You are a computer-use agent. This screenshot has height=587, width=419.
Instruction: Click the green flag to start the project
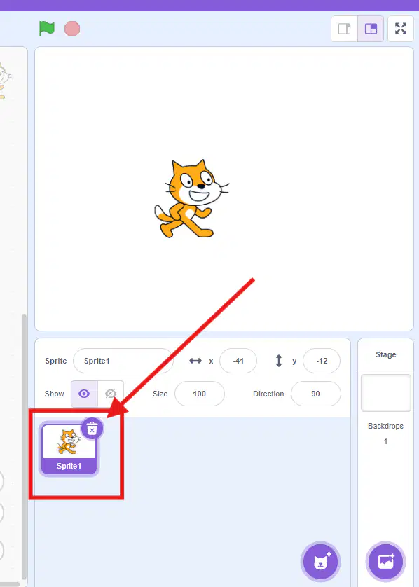point(47,29)
